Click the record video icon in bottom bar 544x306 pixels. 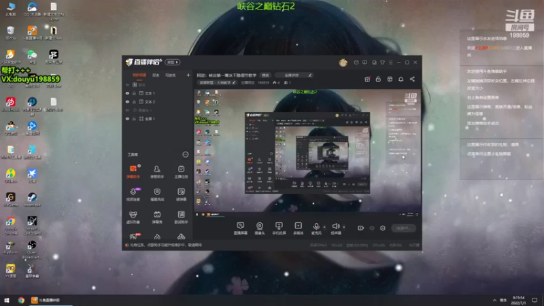pos(361,228)
